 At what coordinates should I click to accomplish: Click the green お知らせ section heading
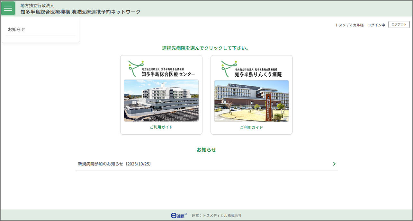(x=206, y=150)
